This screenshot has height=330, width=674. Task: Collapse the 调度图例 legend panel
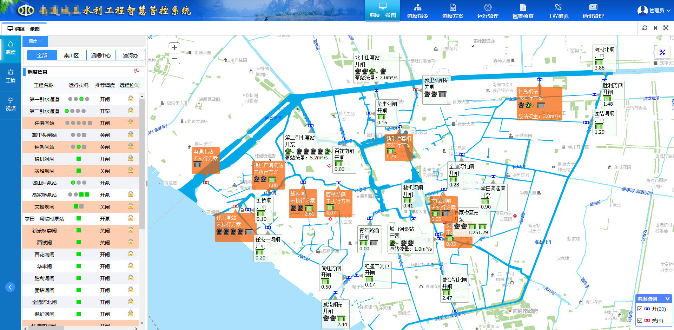tap(667, 299)
